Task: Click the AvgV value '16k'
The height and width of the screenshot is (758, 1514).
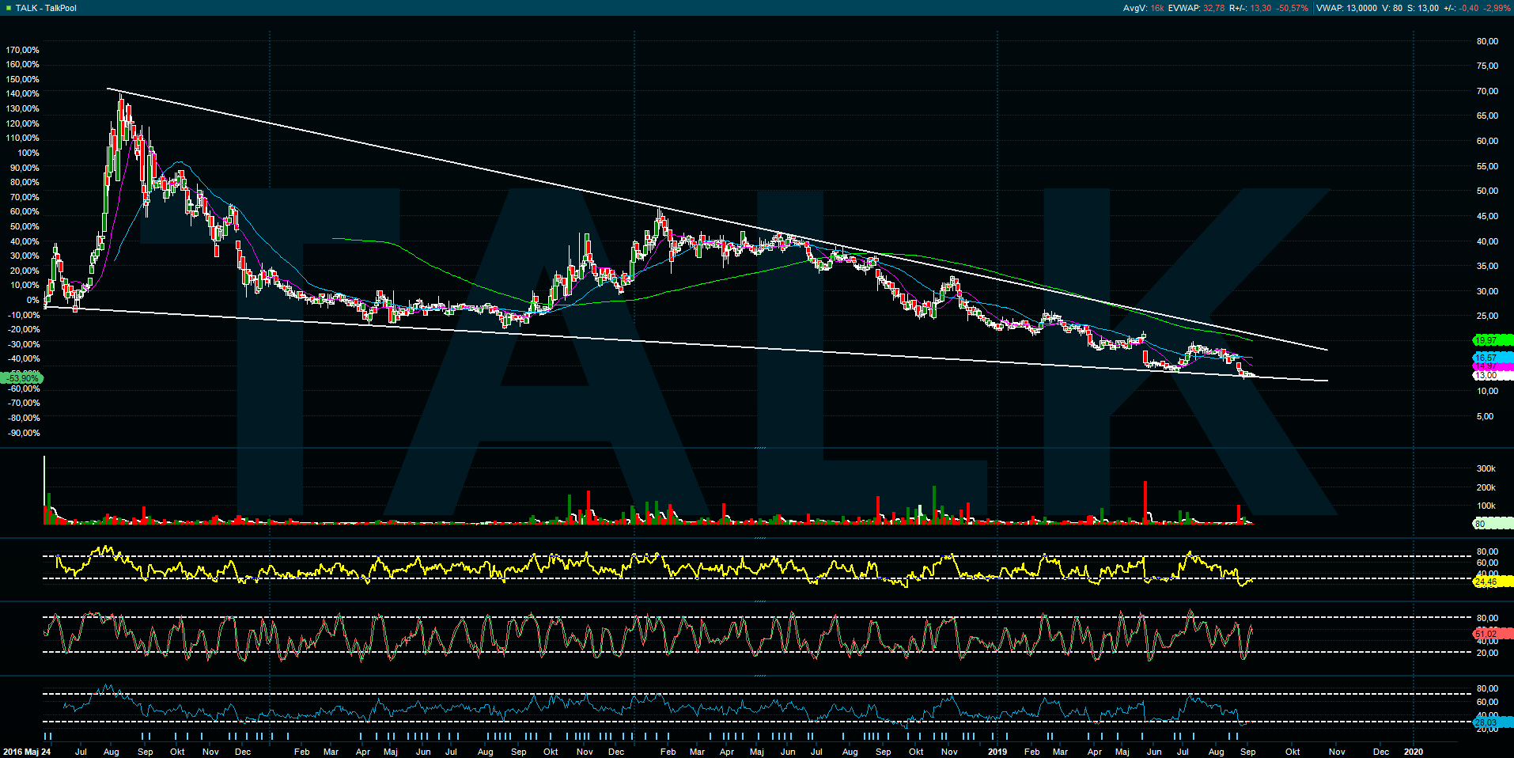Action: 1157,8
